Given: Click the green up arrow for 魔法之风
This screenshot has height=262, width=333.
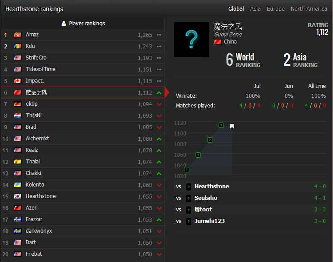Looking at the screenshot, I should (159, 93).
